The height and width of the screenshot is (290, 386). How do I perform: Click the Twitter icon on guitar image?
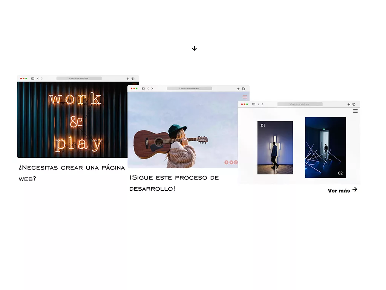point(231,162)
